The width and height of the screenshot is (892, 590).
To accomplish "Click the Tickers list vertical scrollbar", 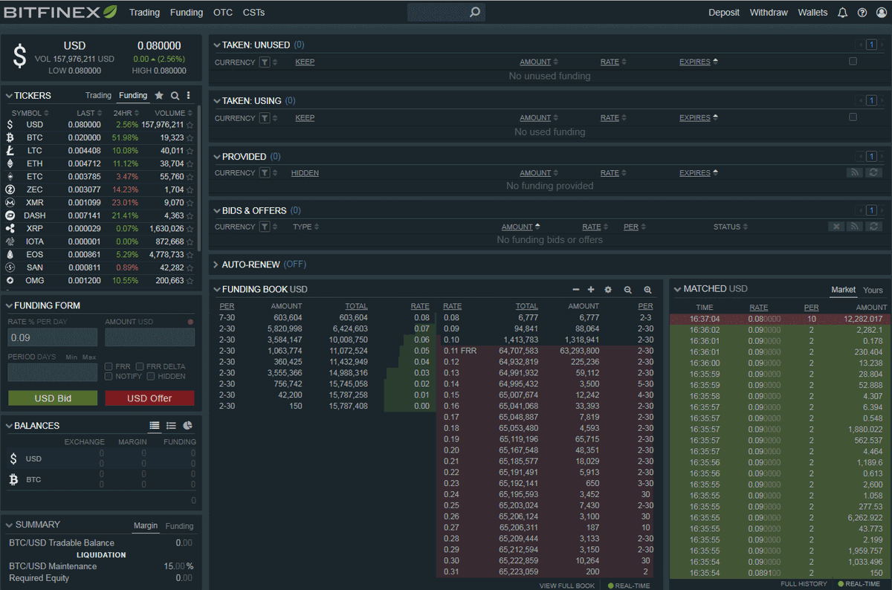I will click(x=199, y=178).
